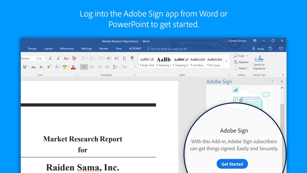
Task: Open Adobe Sign pane options arrow
Action: click(272, 81)
